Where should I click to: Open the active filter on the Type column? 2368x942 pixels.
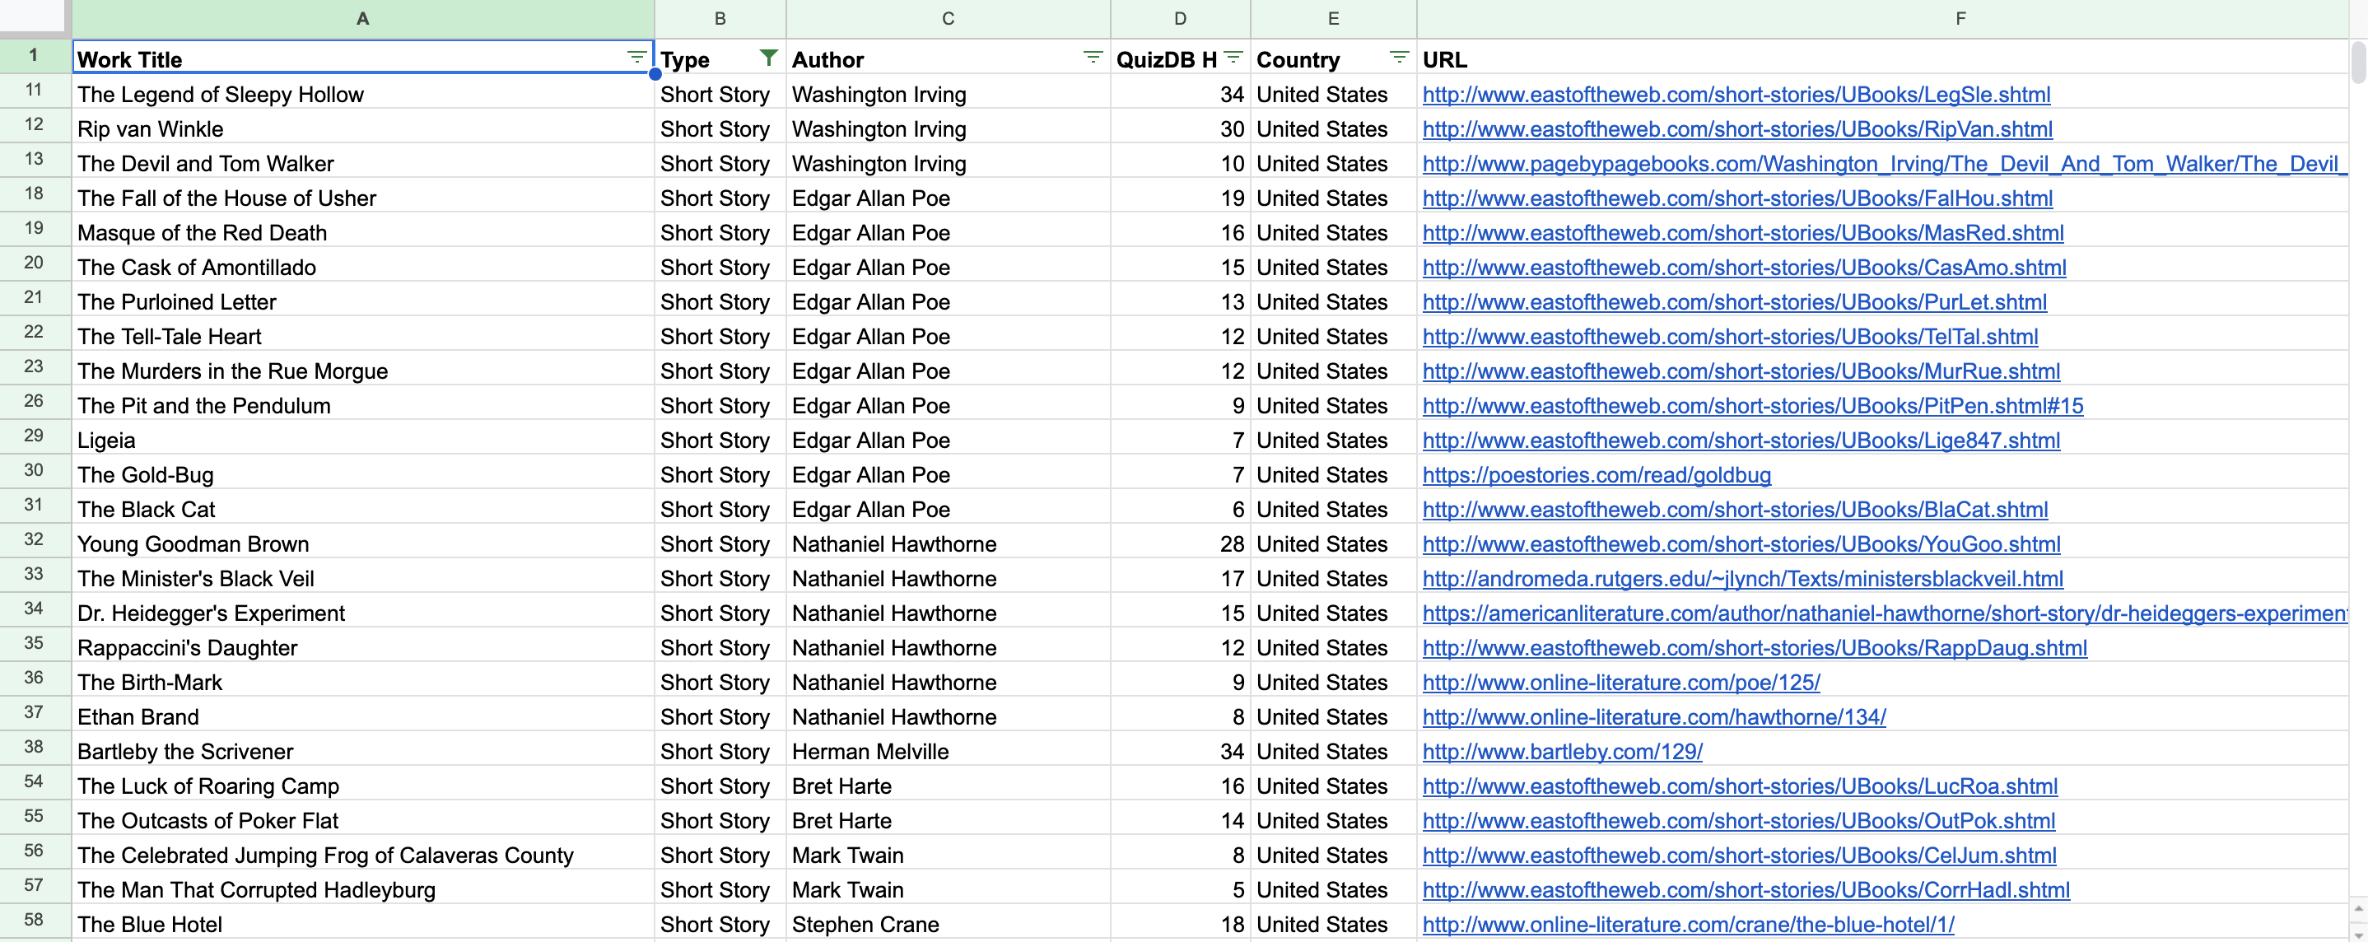(x=767, y=57)
